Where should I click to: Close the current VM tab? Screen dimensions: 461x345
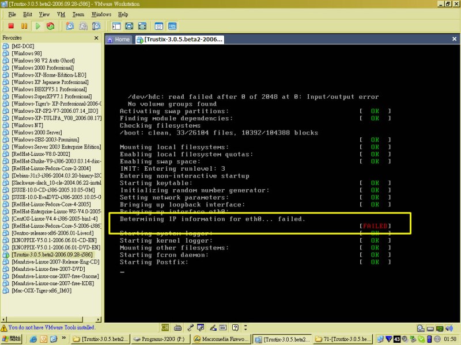(x=454, y=39)
